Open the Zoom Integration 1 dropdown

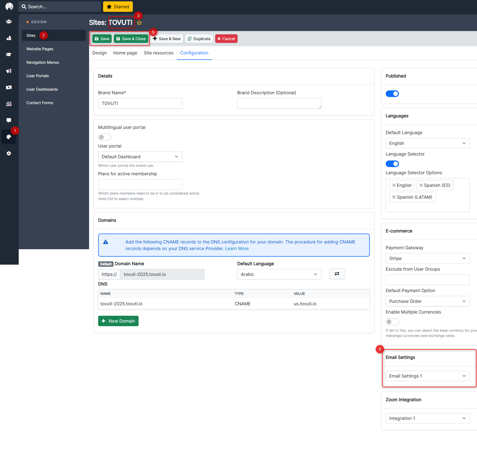click(428, 418)
